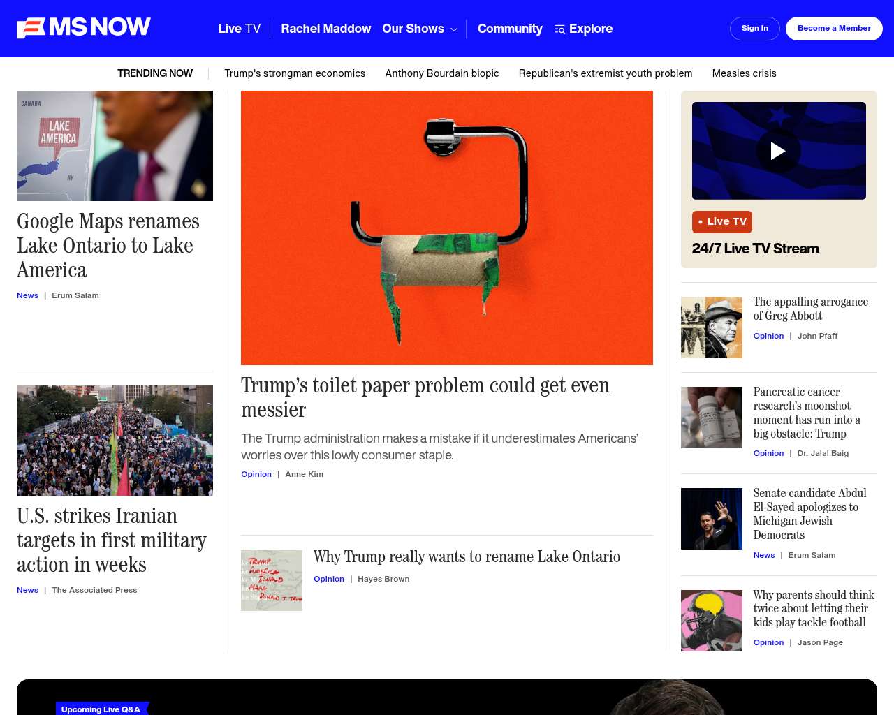Read Trump's toilet paper problem headline
This screenshot has height=715, width=894.
[425, 397]
